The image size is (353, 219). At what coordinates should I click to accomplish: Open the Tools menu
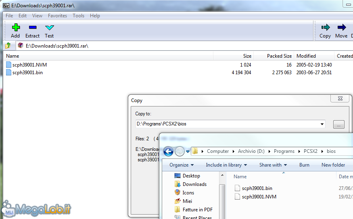pyautogui.click(x=78, y=16)
